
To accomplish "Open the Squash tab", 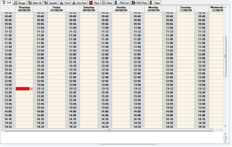I will [x=50, y=3].
